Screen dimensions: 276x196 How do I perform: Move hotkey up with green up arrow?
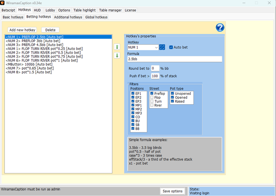[x=117, y=47]
